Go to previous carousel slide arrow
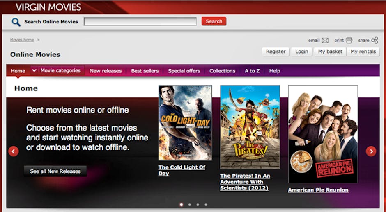 (x=14, y=151)
